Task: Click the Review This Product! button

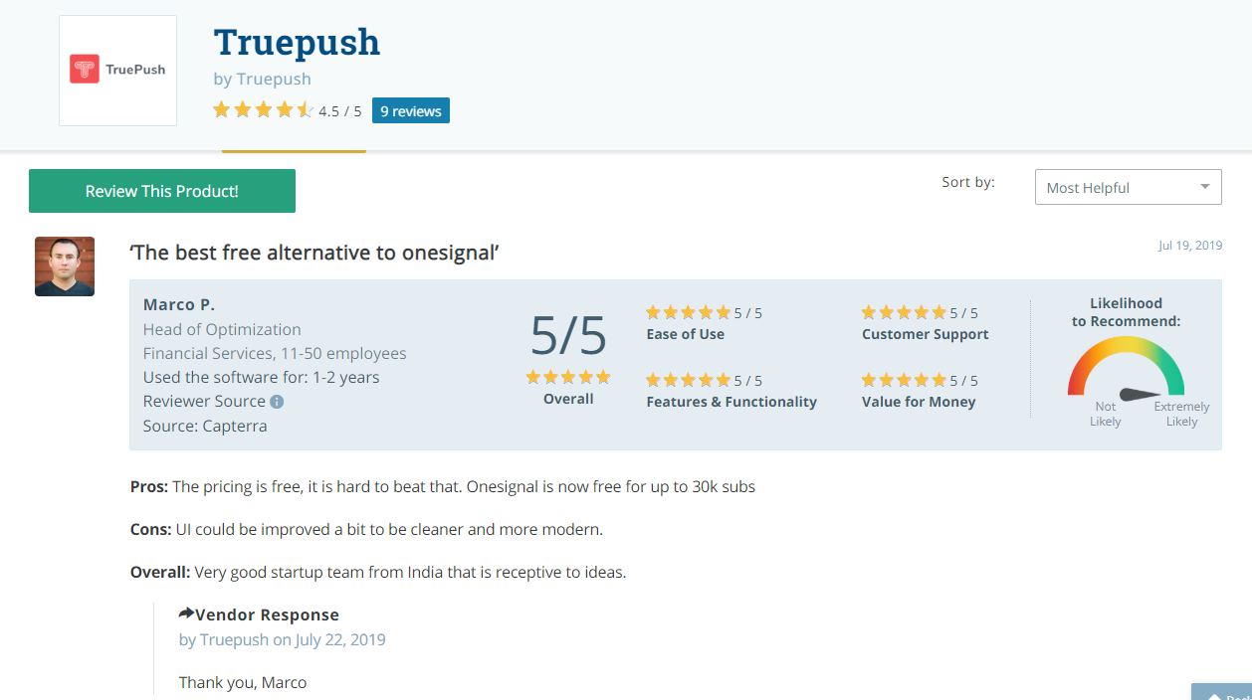Action: (162, 191)
